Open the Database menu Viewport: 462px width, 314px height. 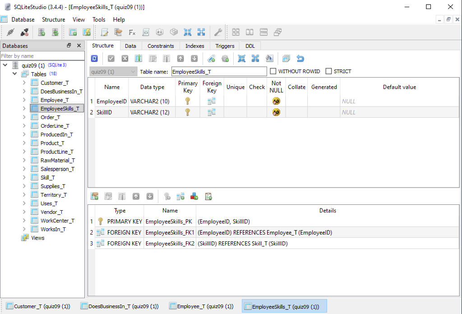tap(23, 19)
